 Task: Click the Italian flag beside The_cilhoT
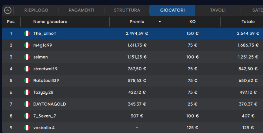pos(27,34)
